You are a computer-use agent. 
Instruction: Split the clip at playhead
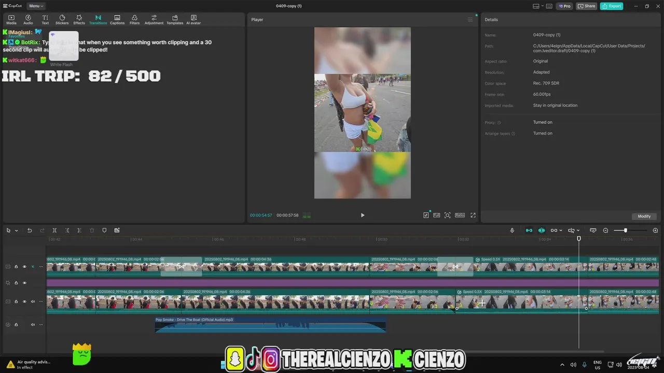54,231
